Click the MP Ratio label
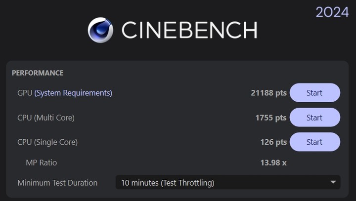Screen dimensions: 356x201 pyautogui.click(x=42, y=162)
